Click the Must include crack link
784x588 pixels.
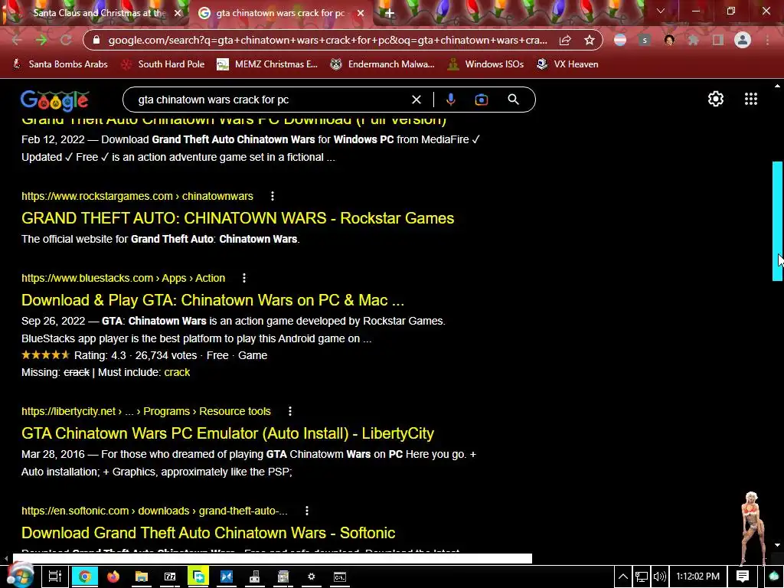[177, 372]
